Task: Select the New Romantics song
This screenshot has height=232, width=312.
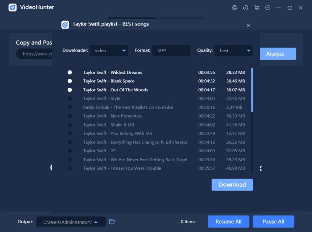Action: tap(70, 116)
